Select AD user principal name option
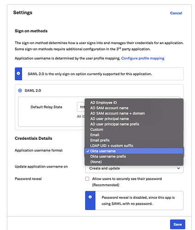The height and width of the screenshot is (230, 195). pyautogui.click(x=134, y=119)
